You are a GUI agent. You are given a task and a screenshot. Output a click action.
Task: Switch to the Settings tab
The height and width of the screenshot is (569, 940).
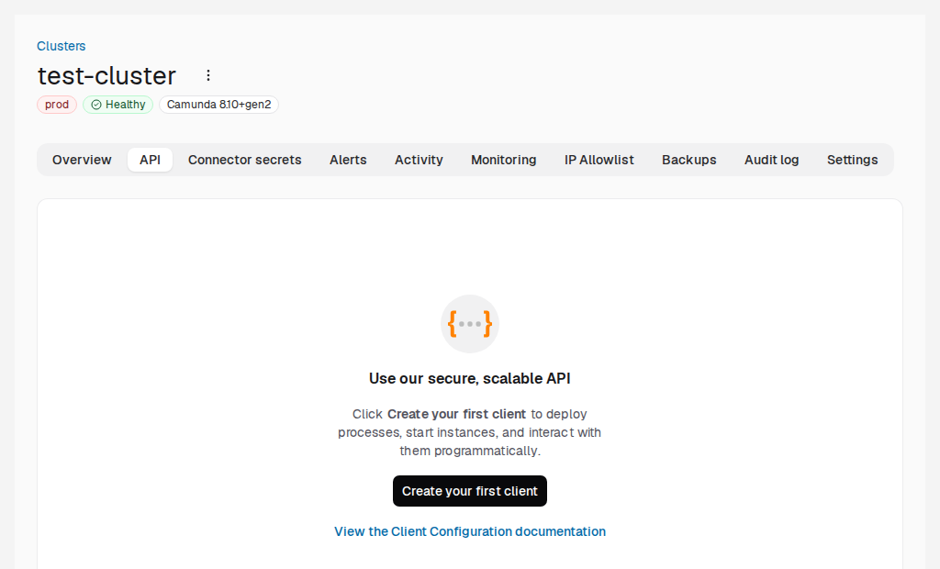tap(853, 160)
